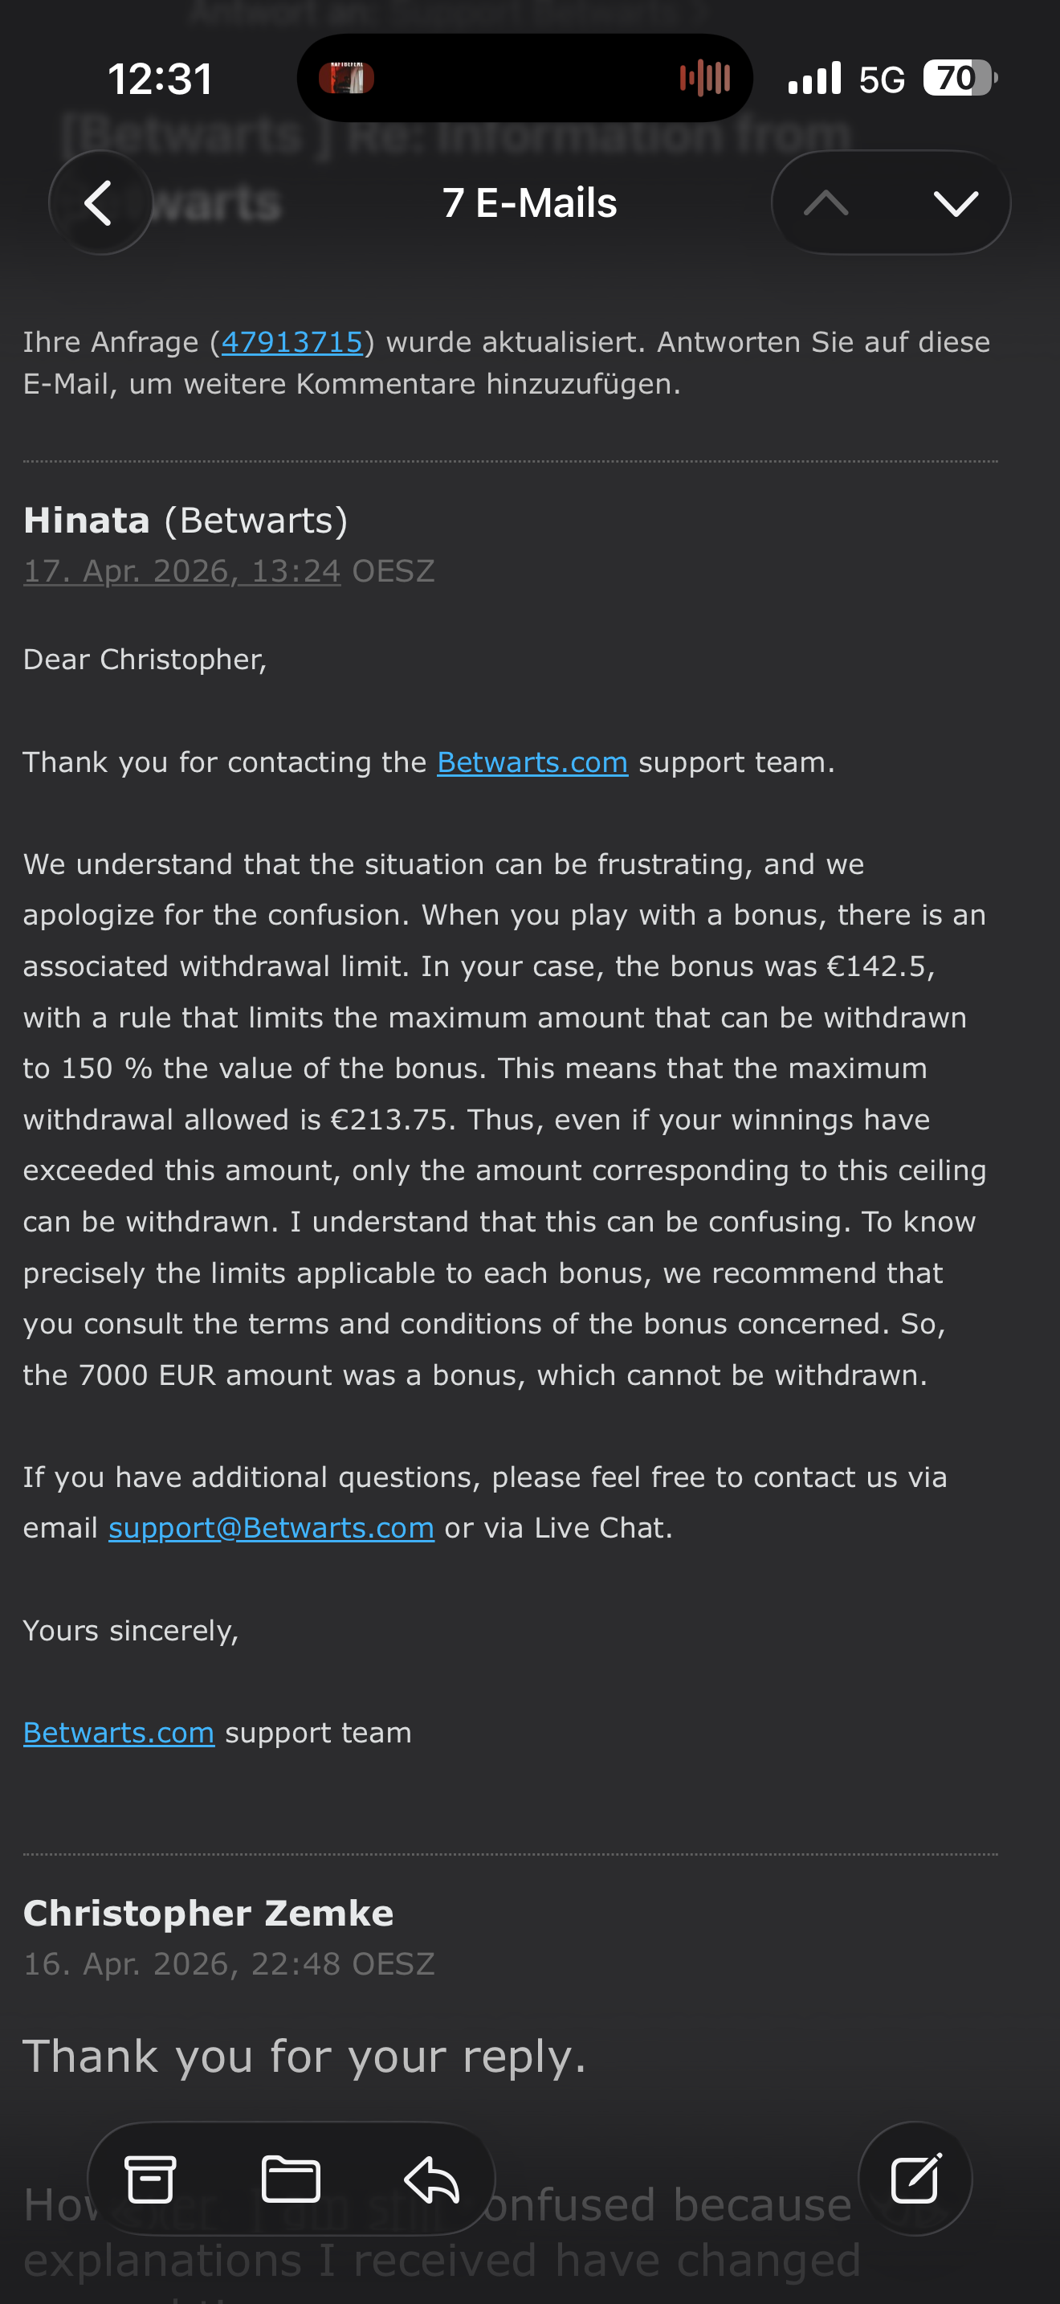Tap sender name Hinata (Betwarts)
1060x2304 pixels.
(x=185, y=521)
